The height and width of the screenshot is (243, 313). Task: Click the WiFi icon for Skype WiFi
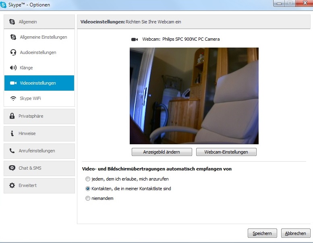coord(13,98)
